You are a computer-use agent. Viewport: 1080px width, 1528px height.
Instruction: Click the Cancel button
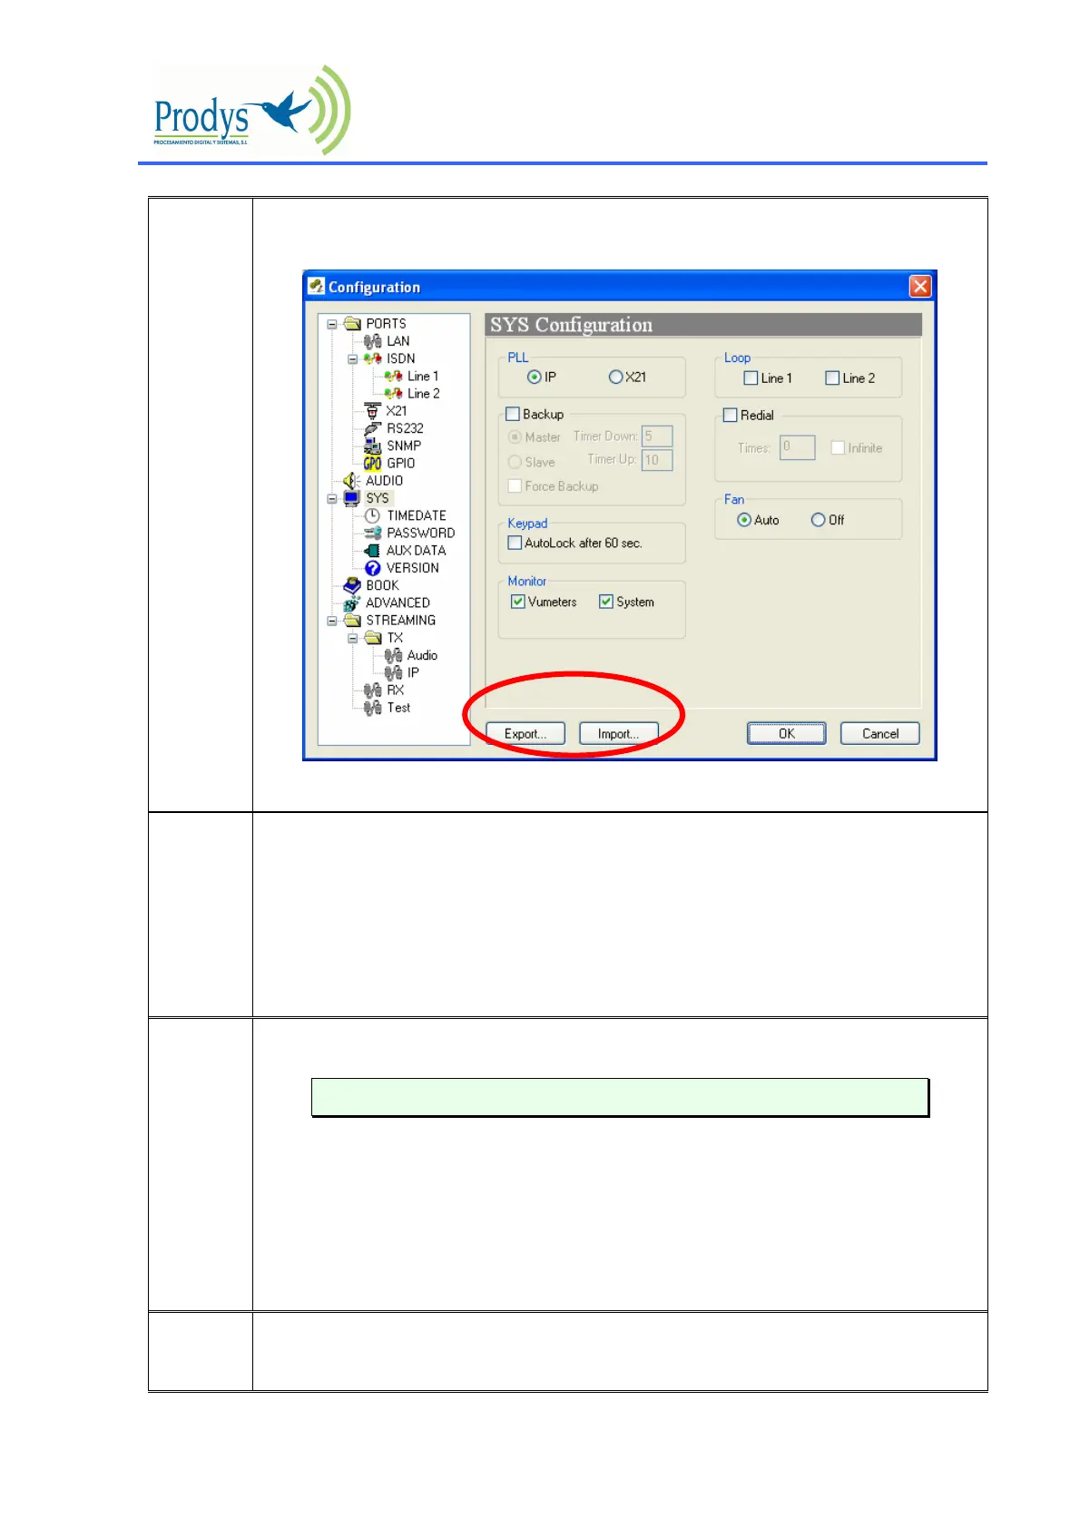click(x=880, y=733)
